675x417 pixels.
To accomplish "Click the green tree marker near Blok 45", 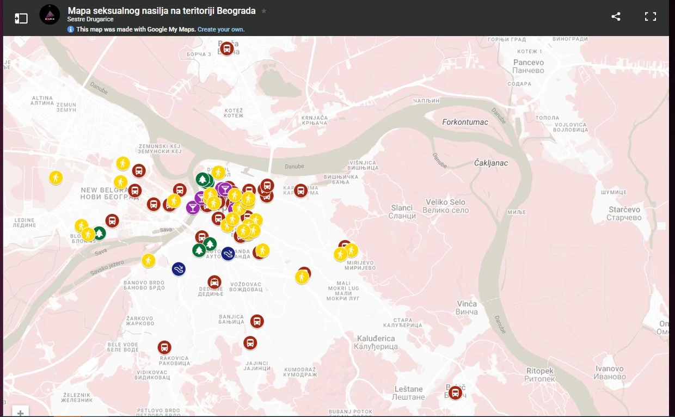I will [x=99, y=234].
